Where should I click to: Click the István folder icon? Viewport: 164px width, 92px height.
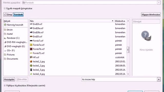tap(5, 30)
